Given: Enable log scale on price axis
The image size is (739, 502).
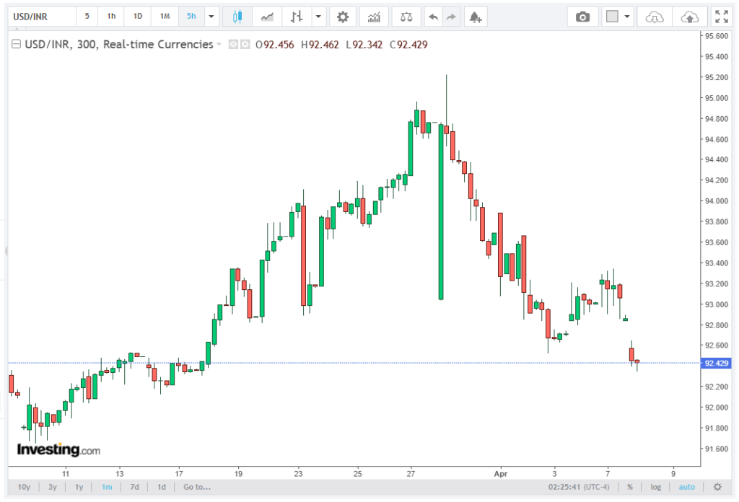Looking at the screenshot, I should tap(655, 487).
